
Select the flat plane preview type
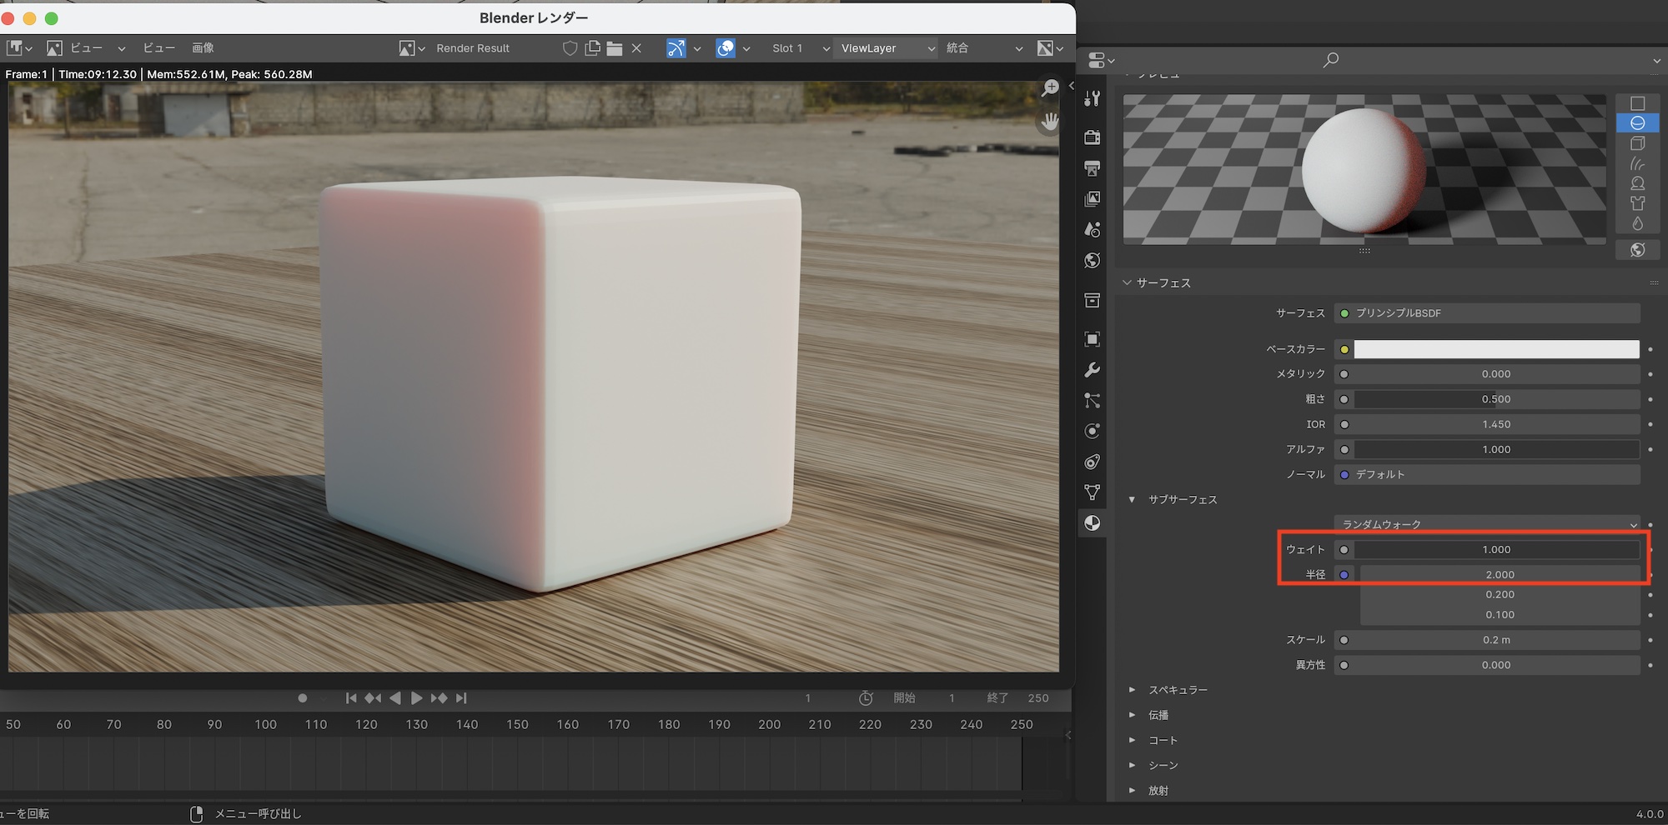[1637, 103]
